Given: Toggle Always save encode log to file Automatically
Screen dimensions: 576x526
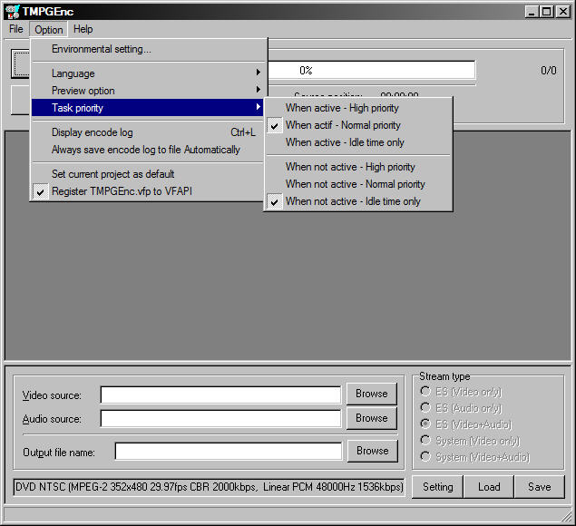Looking at the screenshot, I should (x=148, y=150).
